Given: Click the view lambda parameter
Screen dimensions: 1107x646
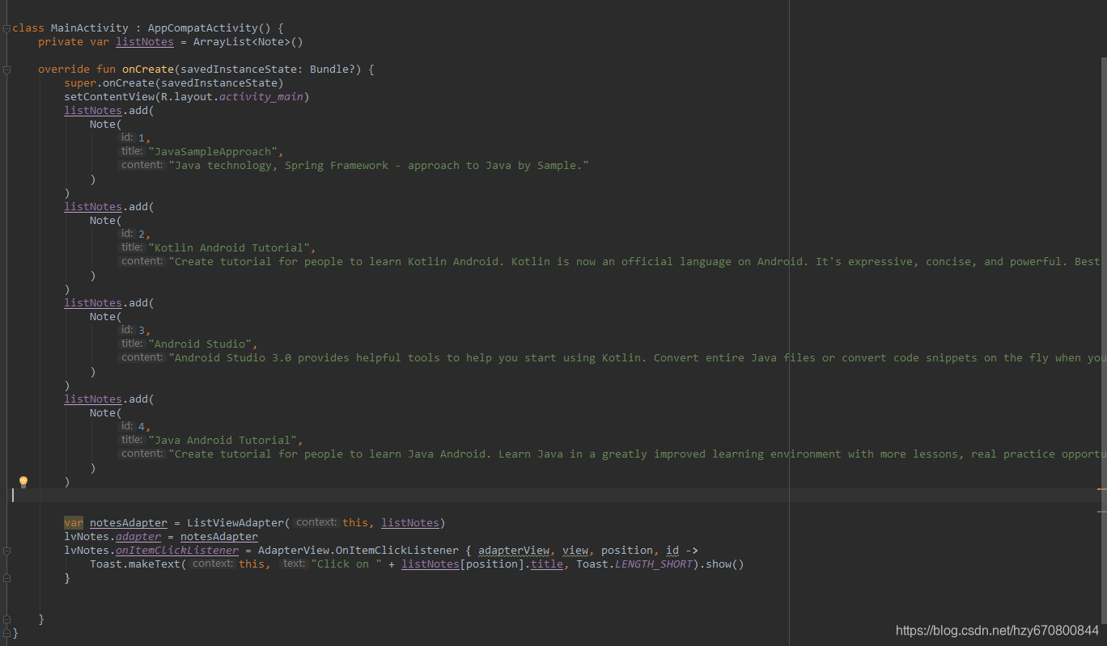Looking at the screenshot, I should (575, 551).
